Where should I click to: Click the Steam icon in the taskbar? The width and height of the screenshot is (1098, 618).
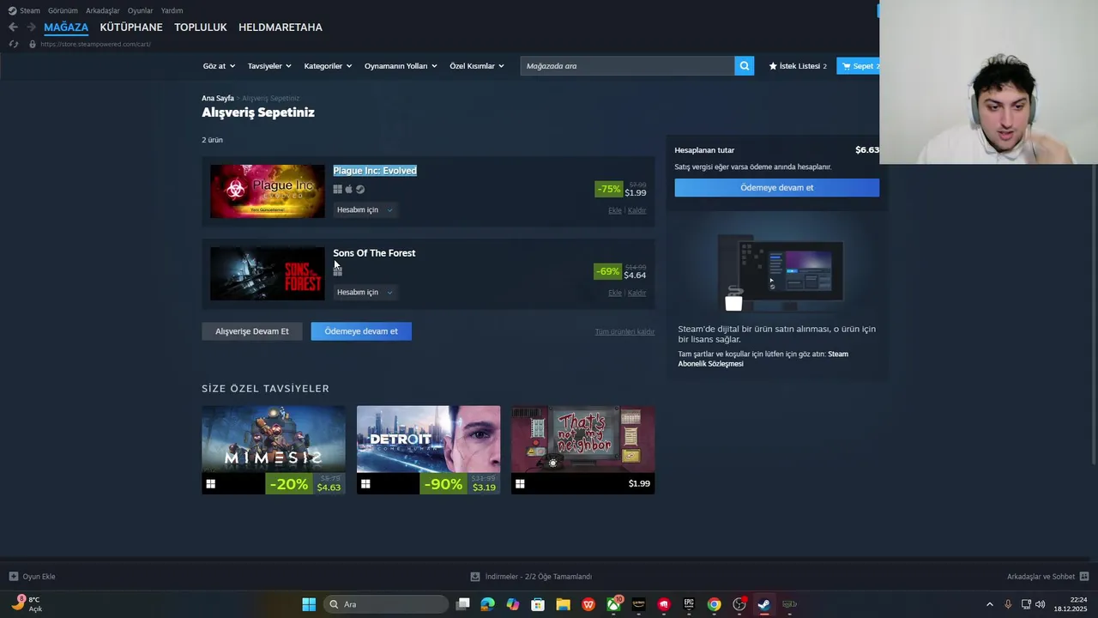(x=763, y=604)
